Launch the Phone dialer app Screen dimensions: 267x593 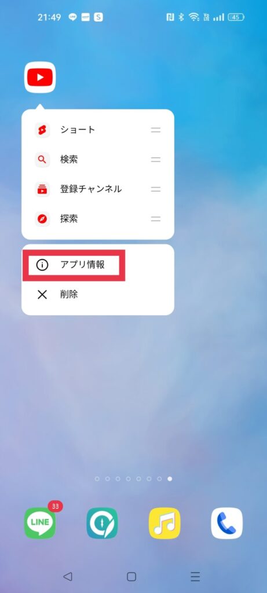coord(226,523)
